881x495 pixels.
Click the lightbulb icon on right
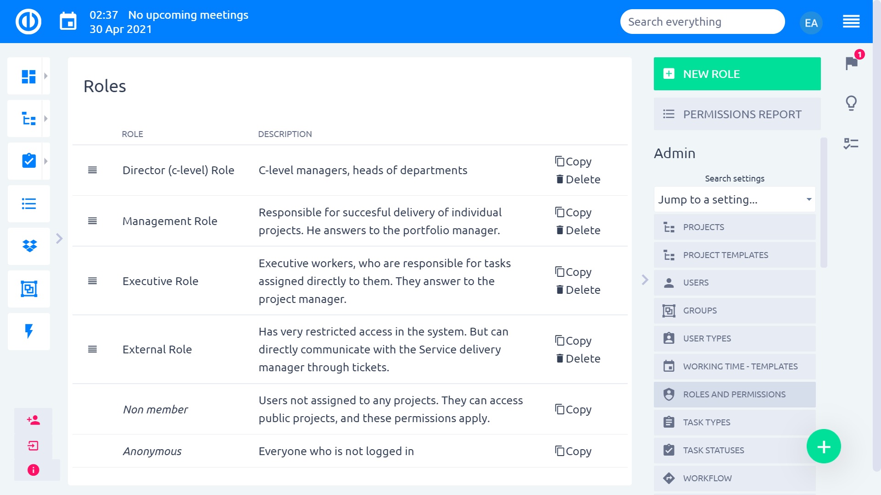851,103
